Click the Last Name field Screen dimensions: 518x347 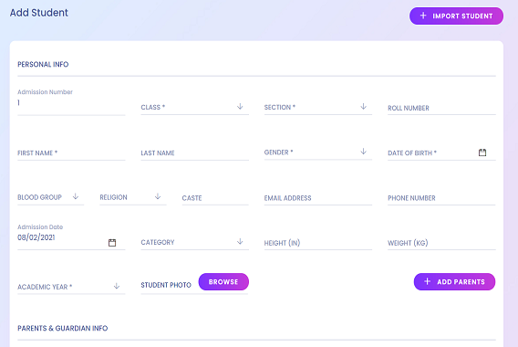tap(194, 152)
